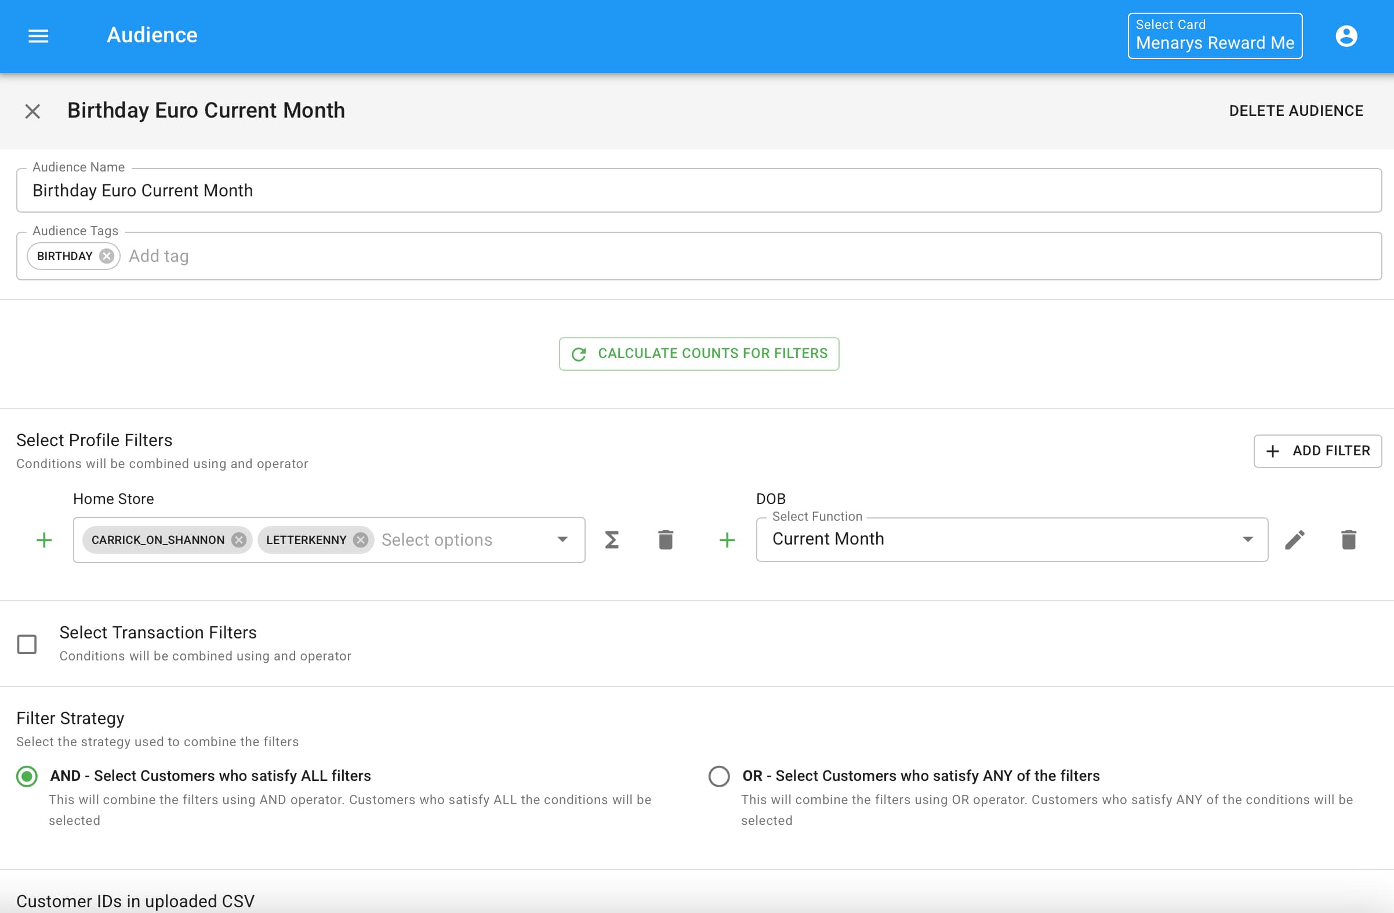Open the Current Month function dropdown
The width and height of the screenshot is (1394, 913).
coord(1248,539)
